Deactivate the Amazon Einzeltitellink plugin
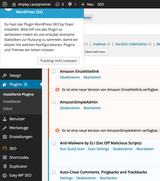This screenshot has height=181, width=160. (x=70, y=77)
